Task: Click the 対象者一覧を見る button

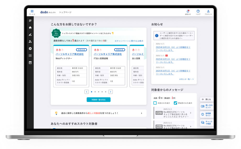Action: tap(98, 100)
